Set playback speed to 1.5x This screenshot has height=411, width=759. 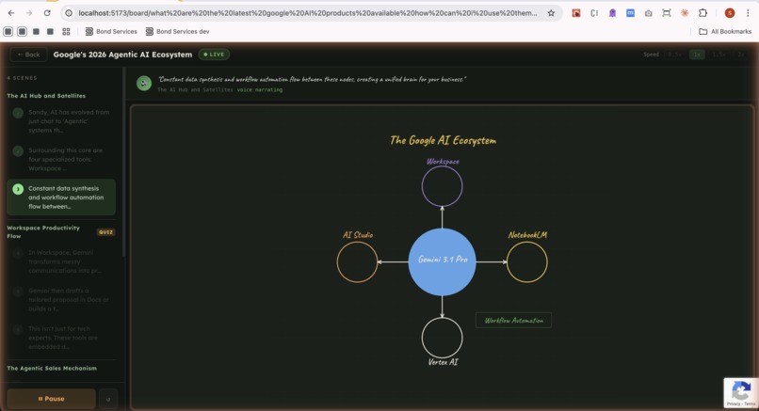pyautogui.click(x=719, y=55)
